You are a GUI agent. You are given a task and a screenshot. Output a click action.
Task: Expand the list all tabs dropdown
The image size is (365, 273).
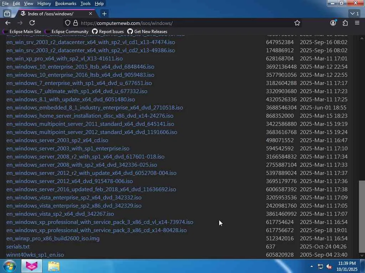coord(355,14)
